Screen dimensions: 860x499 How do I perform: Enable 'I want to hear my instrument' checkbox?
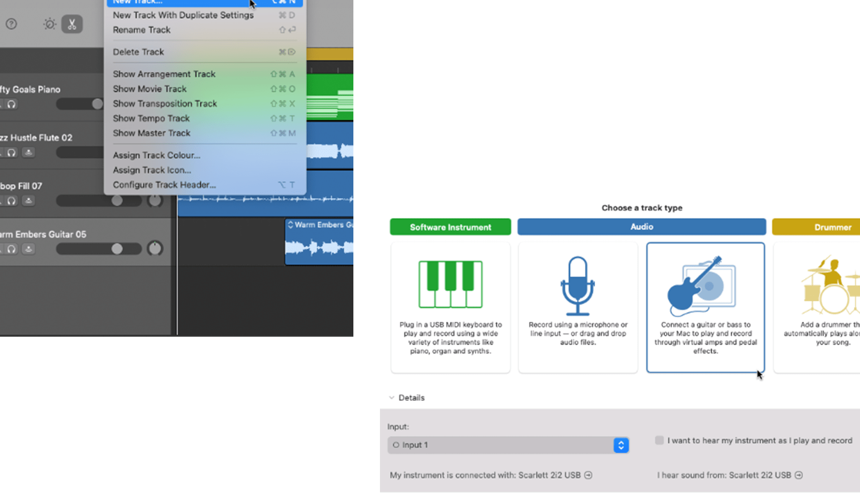[x=659, y=440]
